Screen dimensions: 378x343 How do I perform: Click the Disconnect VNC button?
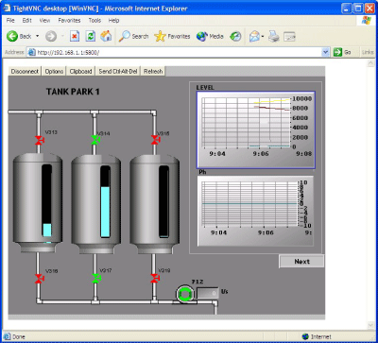(x=25, y=72)
